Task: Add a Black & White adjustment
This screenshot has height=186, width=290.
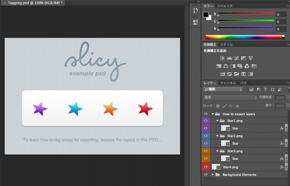Action: 233,66
